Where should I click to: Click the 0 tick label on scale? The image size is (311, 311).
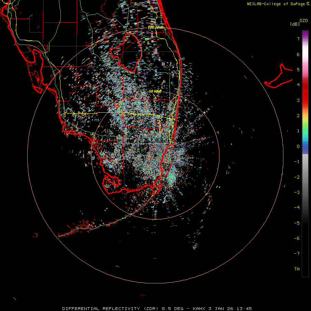298,147
